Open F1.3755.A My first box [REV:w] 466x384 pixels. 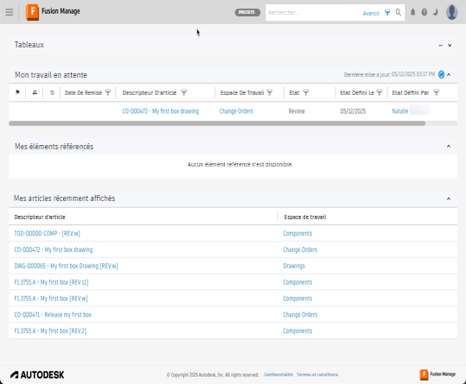pyautogui.click(x=51, y=299)
